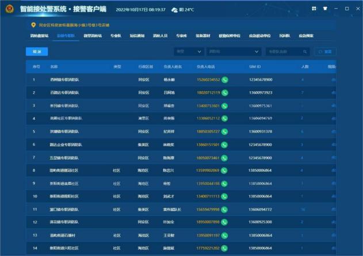The width and height of the screenshot is (363, 256).
Task: Click the yellow location pin icon
Action: 33,25
